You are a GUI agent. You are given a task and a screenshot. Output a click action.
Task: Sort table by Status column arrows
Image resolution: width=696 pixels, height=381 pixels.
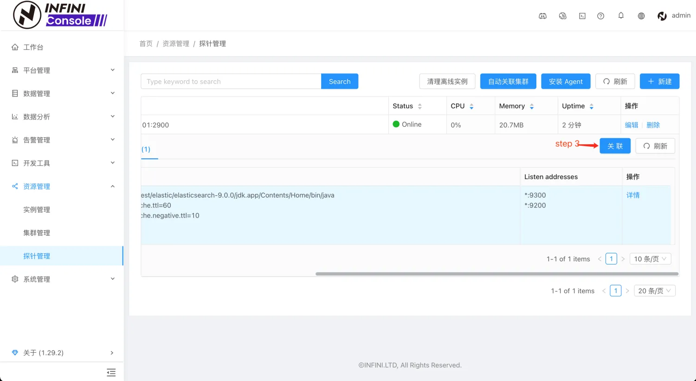tap(420, 106)
